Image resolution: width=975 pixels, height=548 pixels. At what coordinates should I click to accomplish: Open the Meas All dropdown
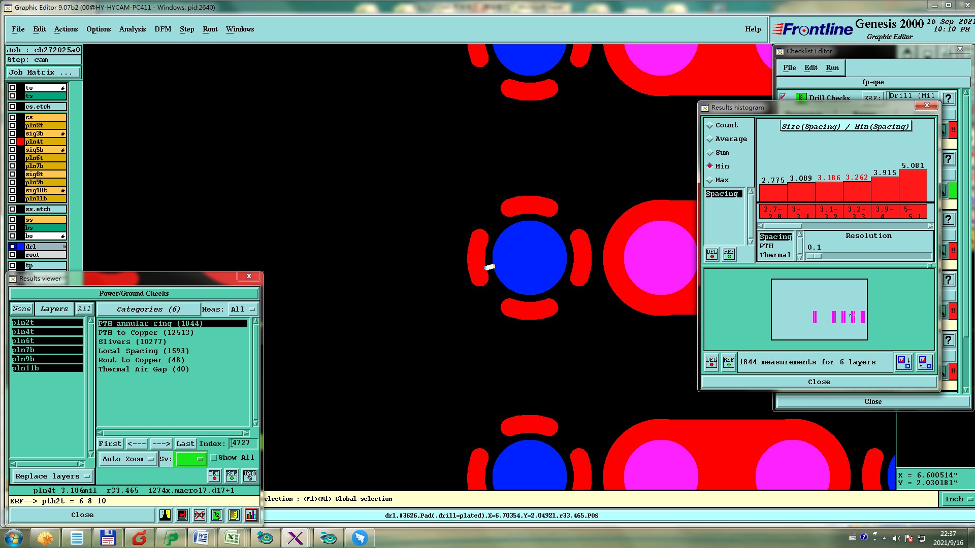coord(243,309)
